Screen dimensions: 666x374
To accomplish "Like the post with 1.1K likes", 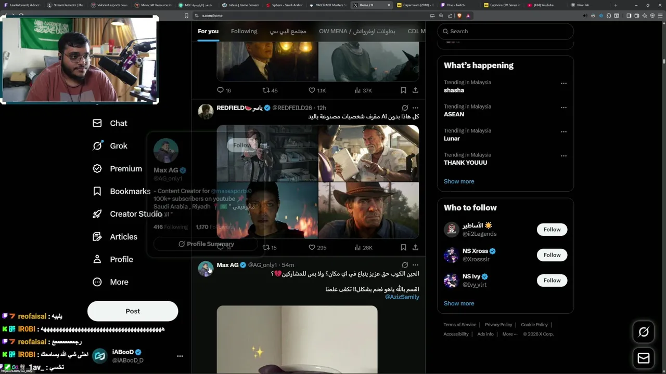I will click(x=317, y=90).
